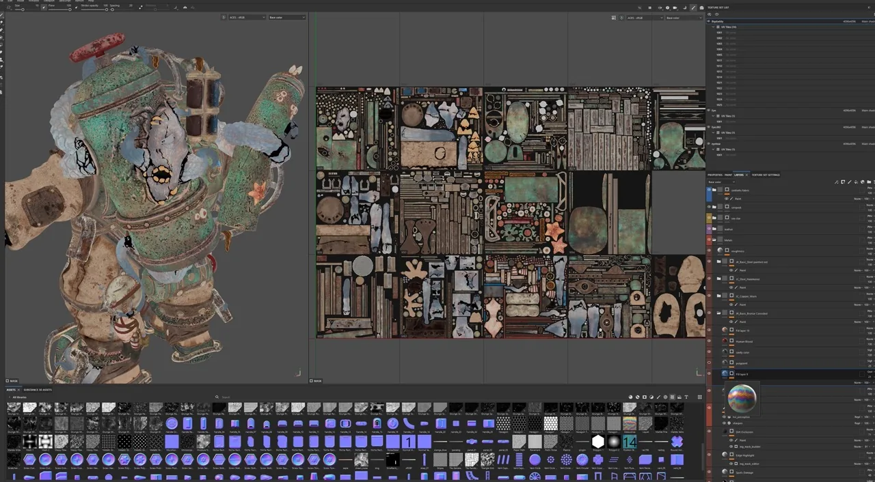Select the Bigdaddy texture set row
The height and width of the screenshot is (482, 875).
[790, 21]
